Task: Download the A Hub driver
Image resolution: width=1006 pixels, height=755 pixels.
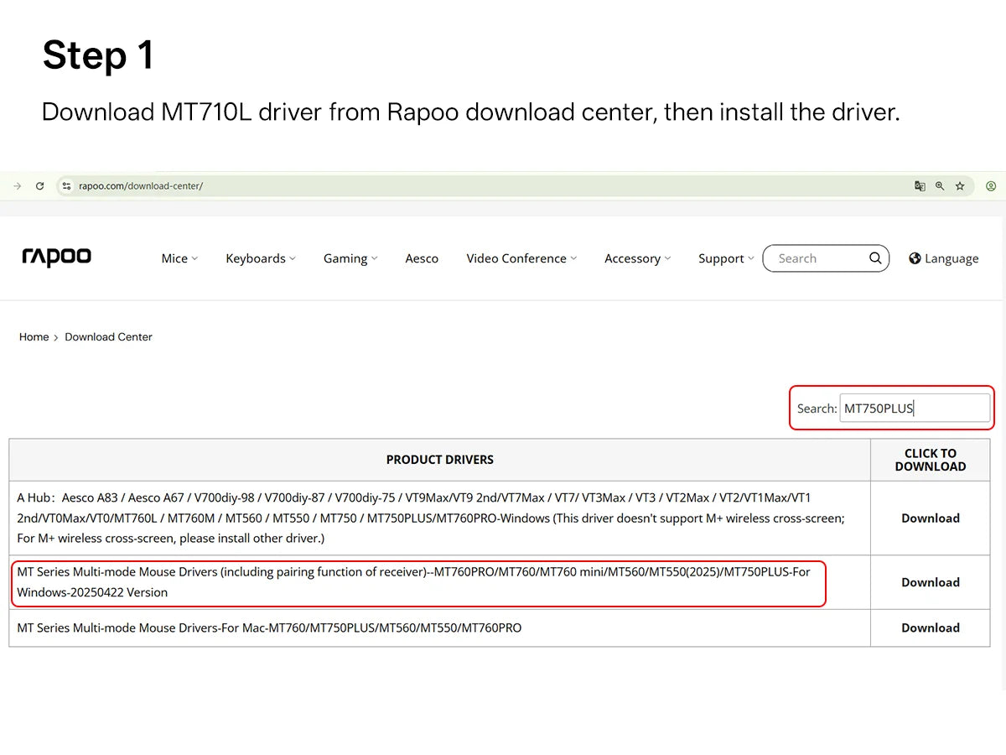Action: tap(931, 518)
